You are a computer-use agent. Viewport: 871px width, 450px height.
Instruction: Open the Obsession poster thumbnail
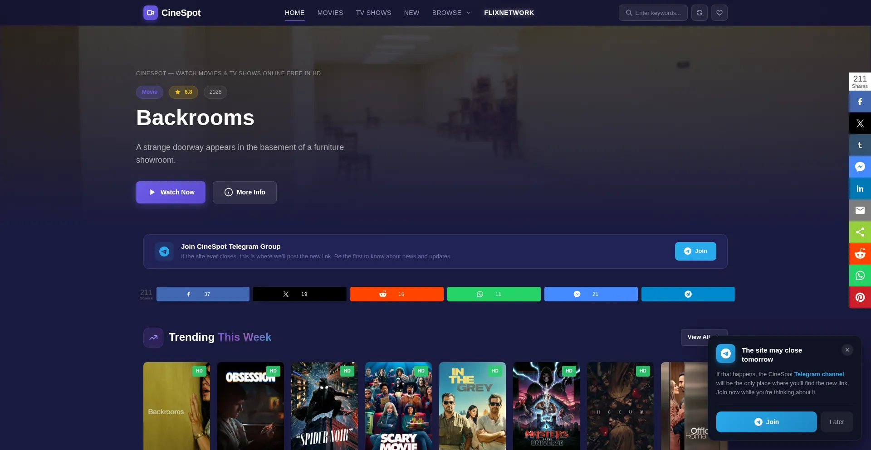[250, 406]
